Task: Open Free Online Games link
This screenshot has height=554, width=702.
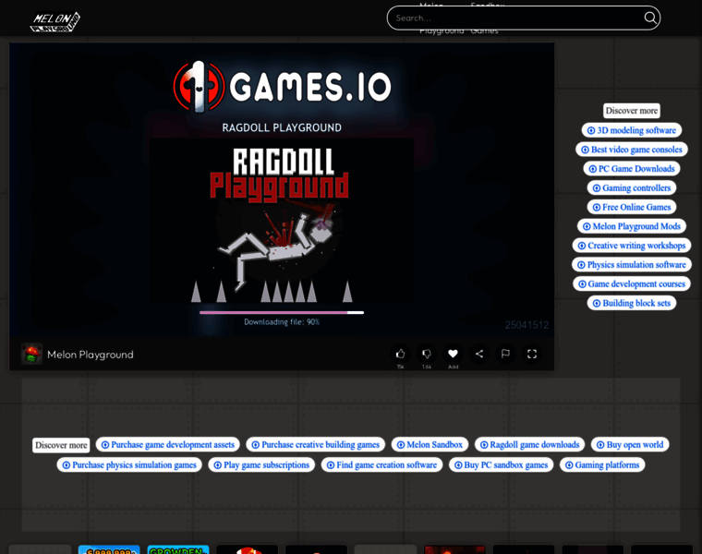Action: point(631,207)
